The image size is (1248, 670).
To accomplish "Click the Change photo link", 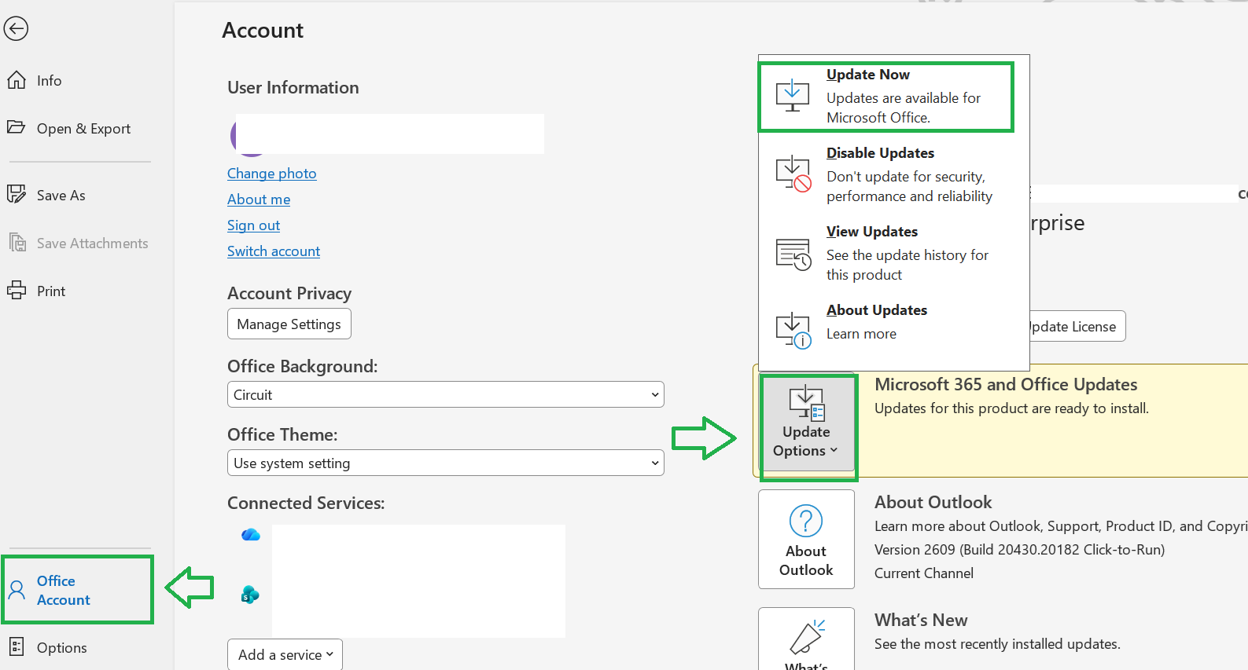I will [x=272, y=174].
